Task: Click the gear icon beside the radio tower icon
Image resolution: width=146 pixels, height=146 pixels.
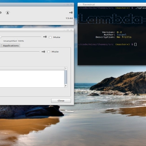Action: click(x=1, y=13)
